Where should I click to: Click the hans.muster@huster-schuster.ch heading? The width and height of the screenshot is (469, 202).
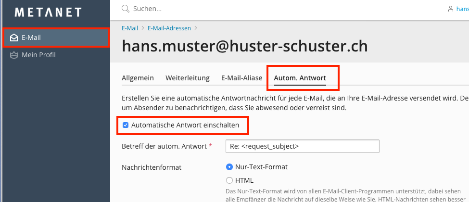coord(245,46)
